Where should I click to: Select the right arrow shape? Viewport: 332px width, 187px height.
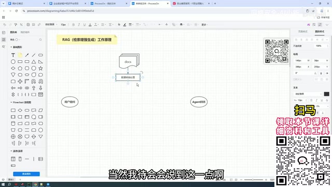pos(20,88)
